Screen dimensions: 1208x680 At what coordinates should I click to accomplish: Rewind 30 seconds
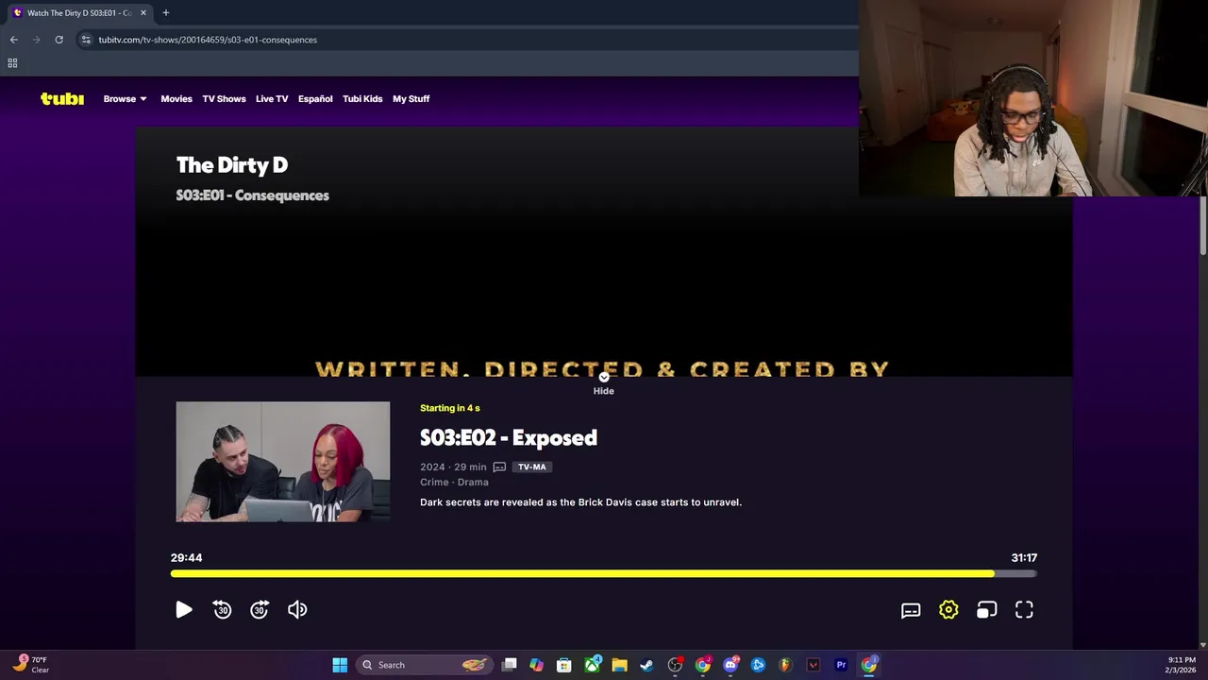pos(222,610)
